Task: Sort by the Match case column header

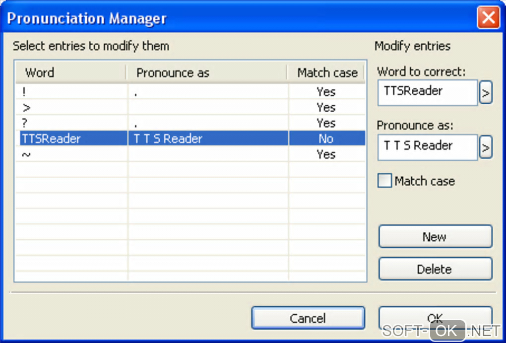Action: pos(326,72)
